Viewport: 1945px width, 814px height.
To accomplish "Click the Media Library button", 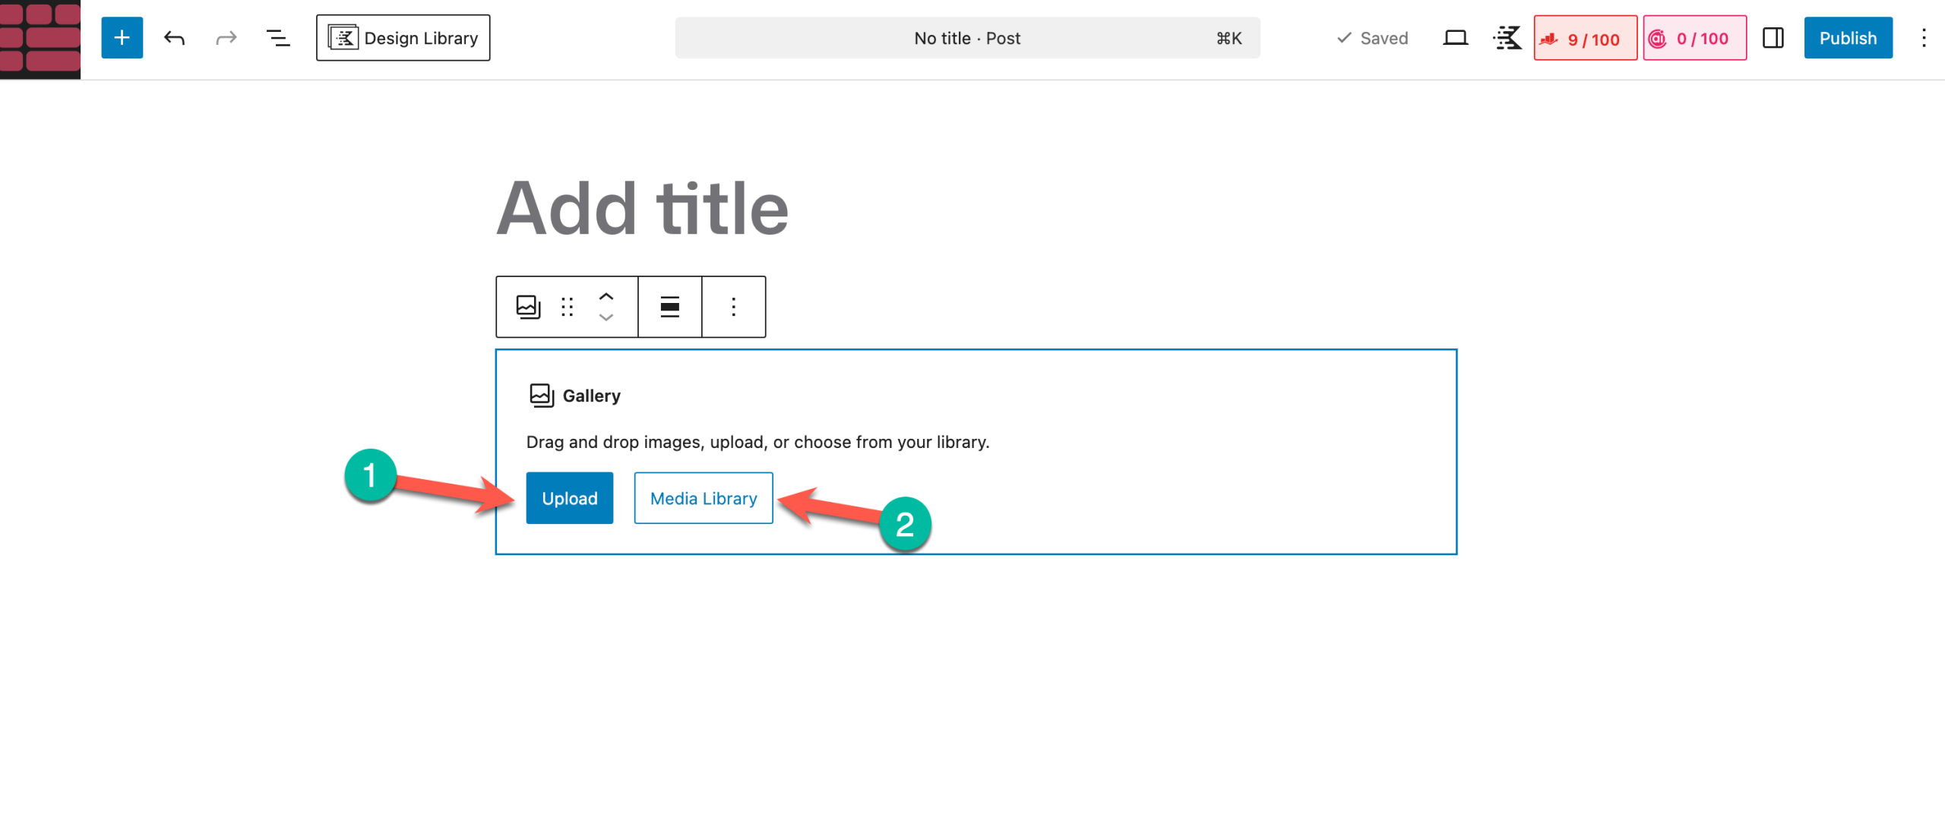I will pos(703,498).
